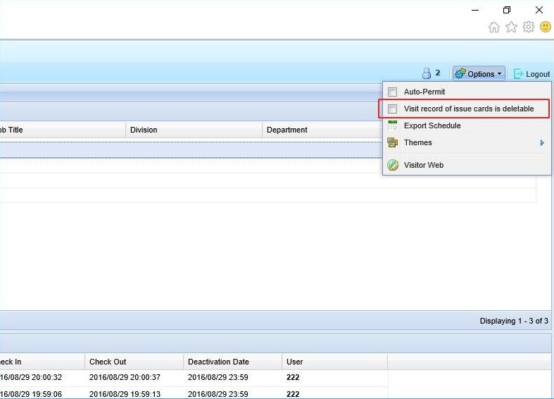Select Export Schedule menu entry

click(467, 125)
